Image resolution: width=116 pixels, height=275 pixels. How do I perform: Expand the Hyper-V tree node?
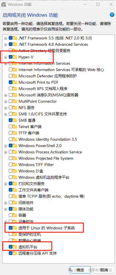6,57
